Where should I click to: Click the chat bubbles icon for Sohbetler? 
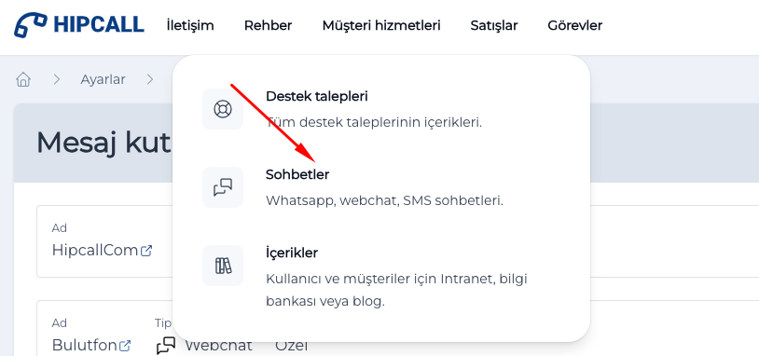click(x=223, y=187)
